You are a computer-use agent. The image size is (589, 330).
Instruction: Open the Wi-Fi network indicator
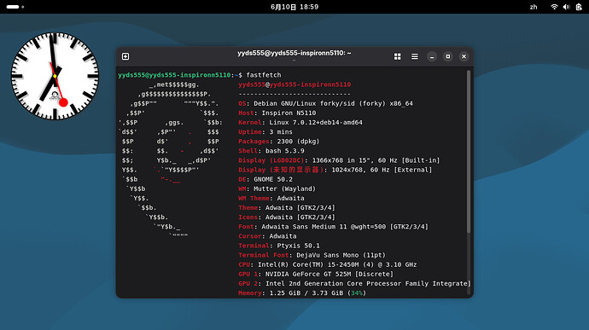point(554,7)
